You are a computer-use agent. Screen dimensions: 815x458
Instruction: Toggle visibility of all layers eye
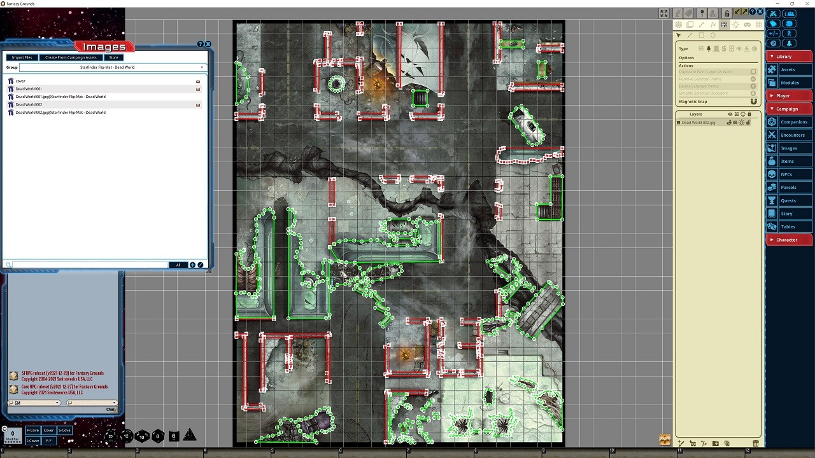coord(730,114)
